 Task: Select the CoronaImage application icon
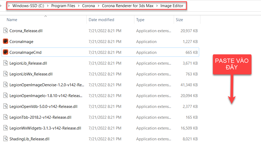point(6,41)
